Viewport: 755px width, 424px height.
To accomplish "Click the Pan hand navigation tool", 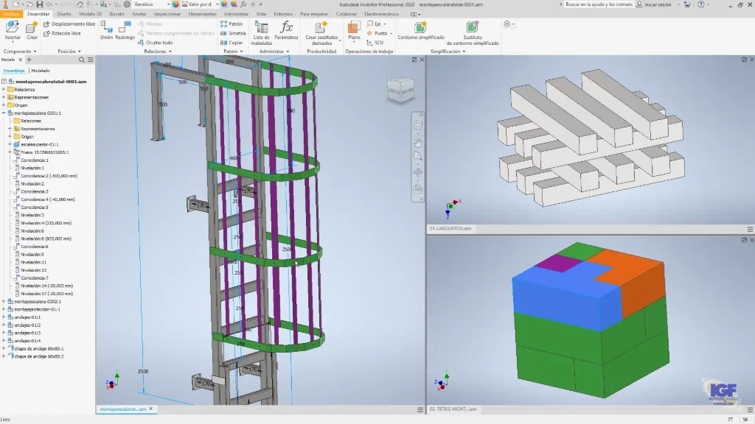I will click(x=418, y=142).
